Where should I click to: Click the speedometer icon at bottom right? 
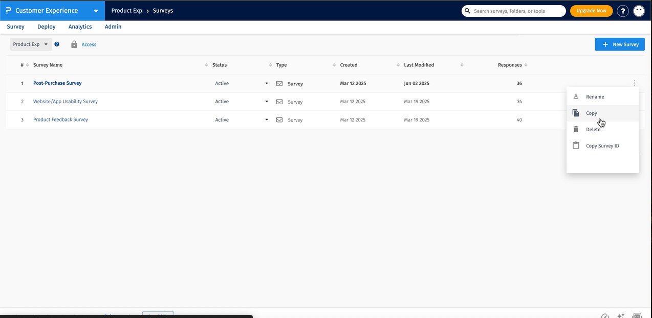pyautogui.click(x=605, y=316)
